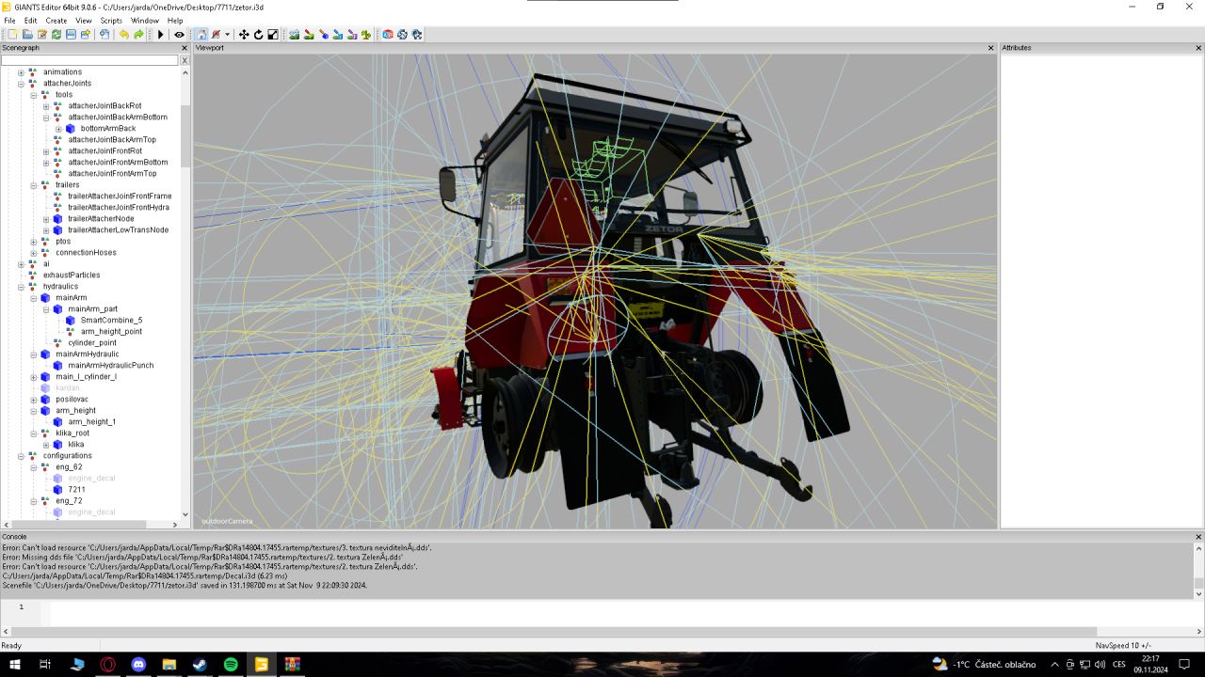Click the Reload green arrows icon
The width and height of the screenshot is (1205, 677).
(56, 35)
